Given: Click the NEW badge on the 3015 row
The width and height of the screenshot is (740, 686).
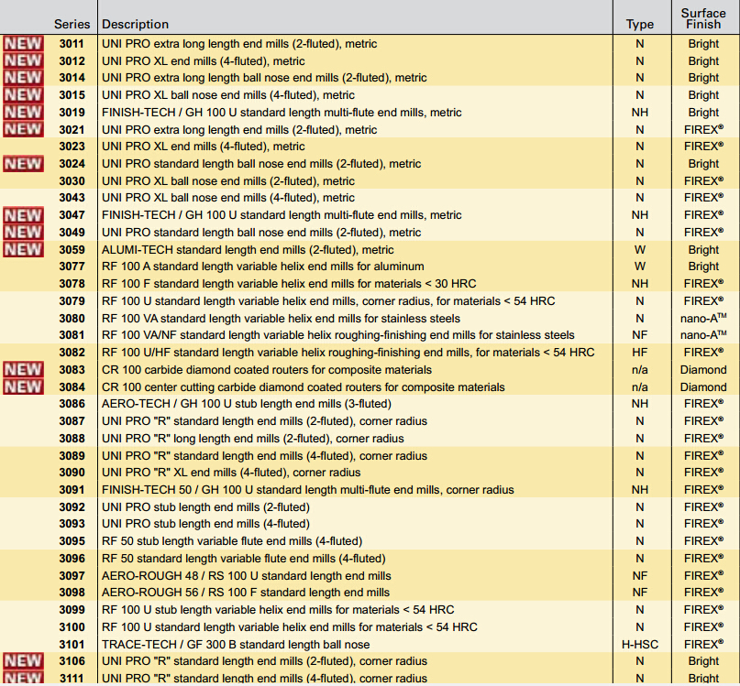Looking at the screenshot, I should (23, 94).
